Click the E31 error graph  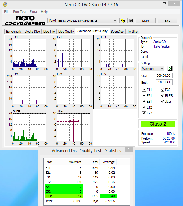click(115, 53)
